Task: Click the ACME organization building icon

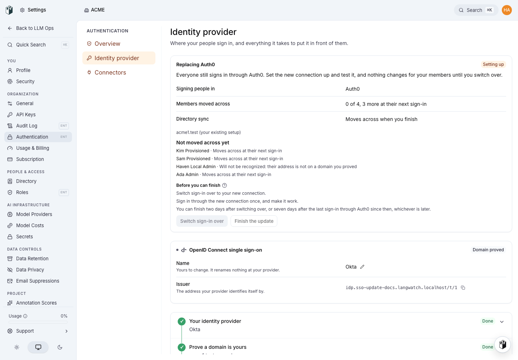Action: click(x=86, y=10)
